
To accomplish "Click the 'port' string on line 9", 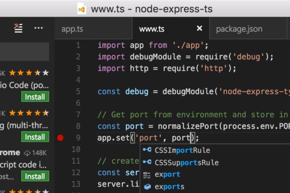I will click(x=148, y=138).
